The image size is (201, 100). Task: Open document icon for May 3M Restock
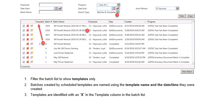tap(24, 57)
